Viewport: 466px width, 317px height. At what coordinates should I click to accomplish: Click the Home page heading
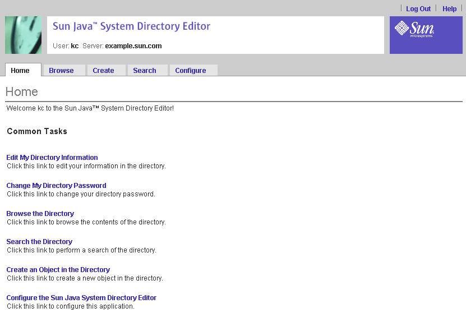click(x=22, y=91)
